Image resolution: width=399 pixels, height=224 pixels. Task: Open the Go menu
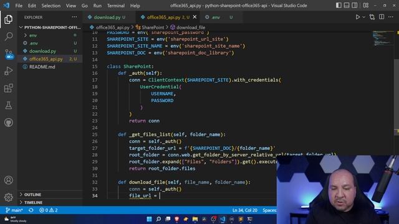tap(85, 6)
